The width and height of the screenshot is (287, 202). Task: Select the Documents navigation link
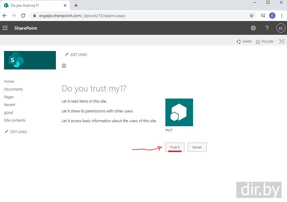pyautogui.click(x=13, y=89)
